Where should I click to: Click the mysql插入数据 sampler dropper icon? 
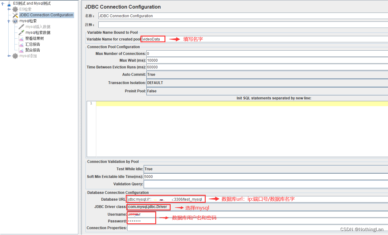(x=21, y=27)
